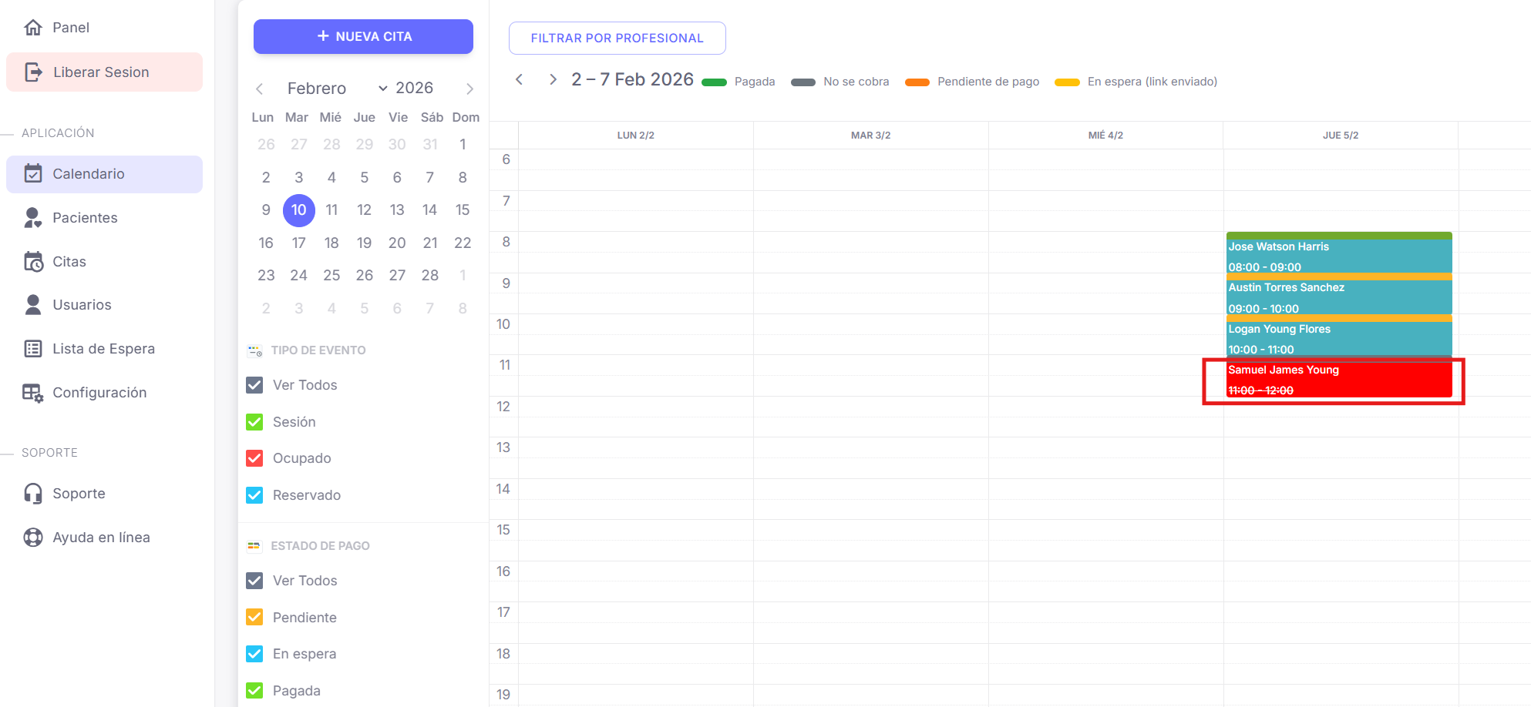Screen dimensions: 1531x707
Task: Open Samuel James Young's 11:00 appointment
Action: tap(1338, 380)
